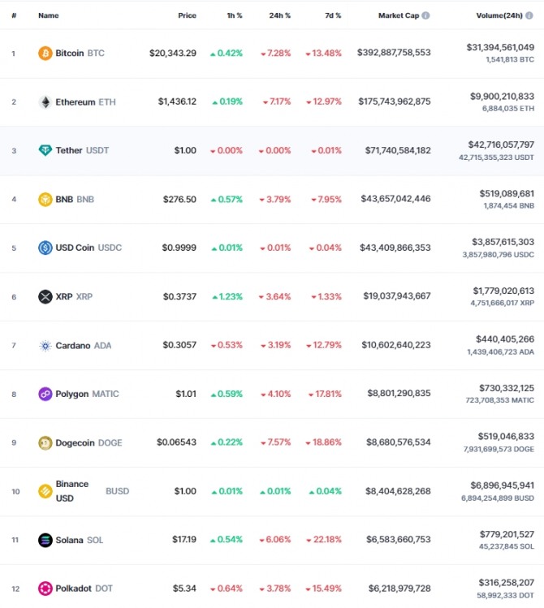Open the USD Coin USDC link

tap(89, 248)
